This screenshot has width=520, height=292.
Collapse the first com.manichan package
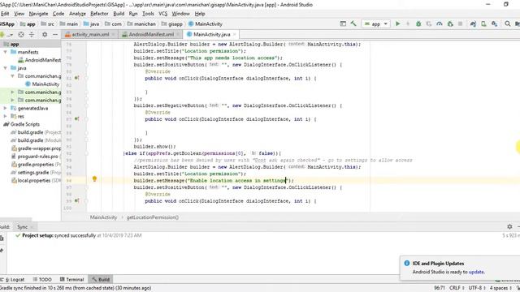13,76
